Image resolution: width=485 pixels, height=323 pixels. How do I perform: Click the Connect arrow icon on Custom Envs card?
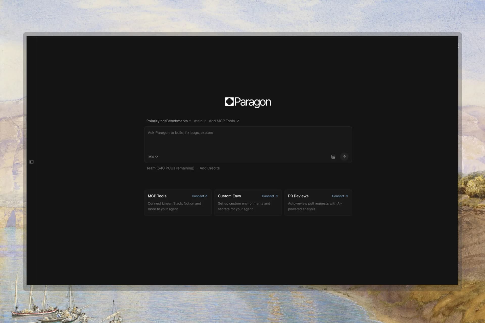pyautogui.click(x=276, y=196)
